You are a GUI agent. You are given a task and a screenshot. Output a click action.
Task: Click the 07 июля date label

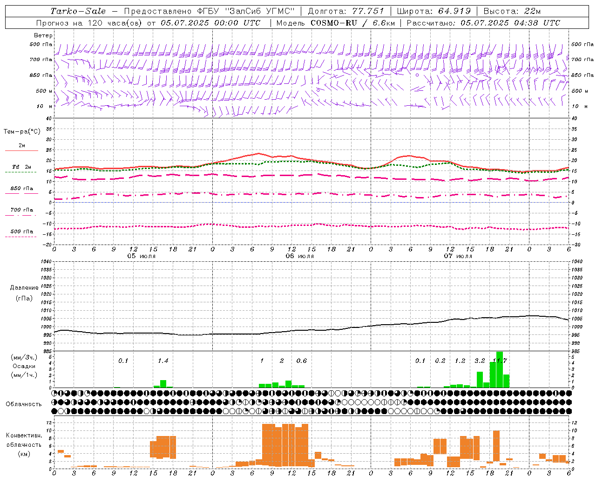(x=458, y=256)
